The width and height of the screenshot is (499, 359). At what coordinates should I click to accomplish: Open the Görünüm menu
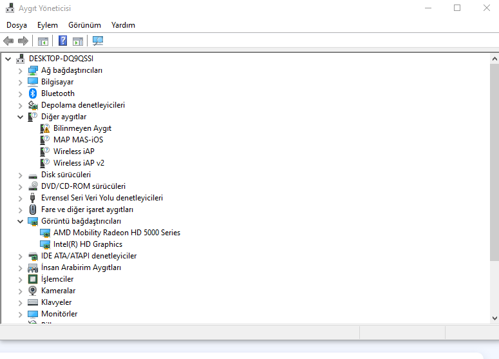click(84, 25)
